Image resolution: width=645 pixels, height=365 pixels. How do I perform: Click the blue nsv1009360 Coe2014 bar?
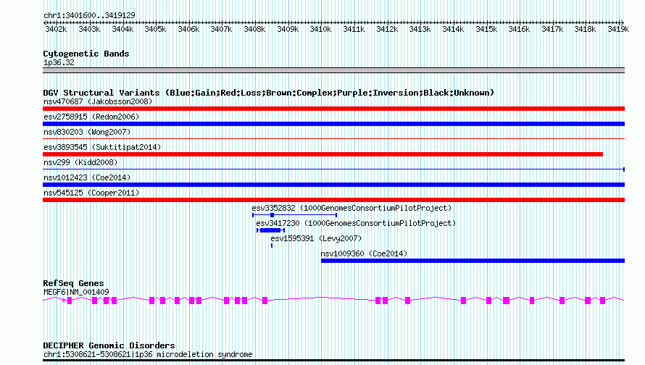coord(473,261)
